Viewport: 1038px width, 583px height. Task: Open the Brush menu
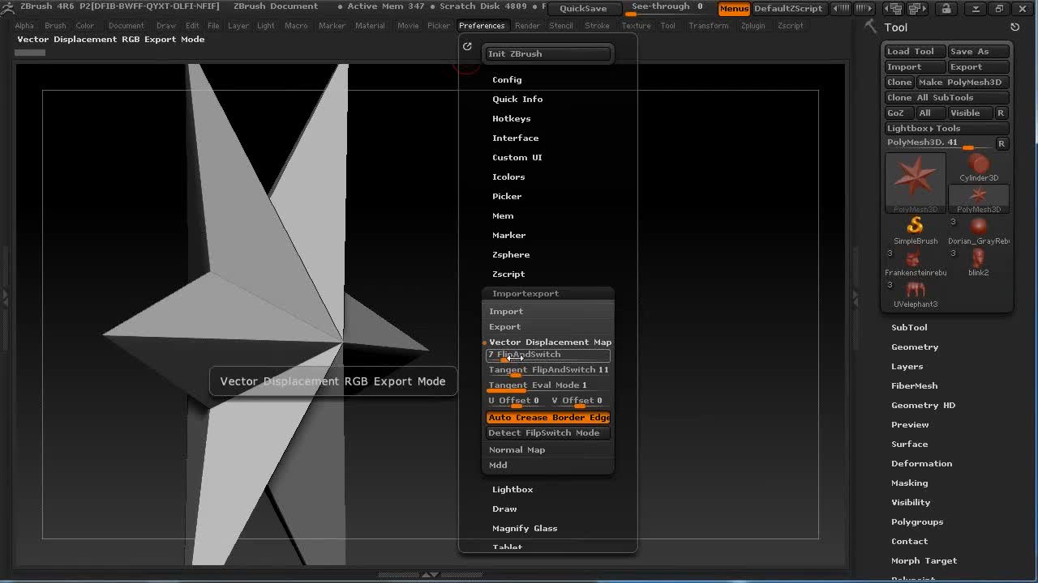pyautogui.click(x=55, y=25)
